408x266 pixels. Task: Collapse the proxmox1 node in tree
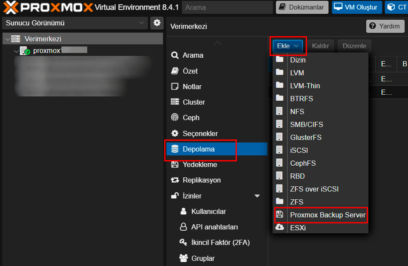pyautogui.click(x=16, y=51)
